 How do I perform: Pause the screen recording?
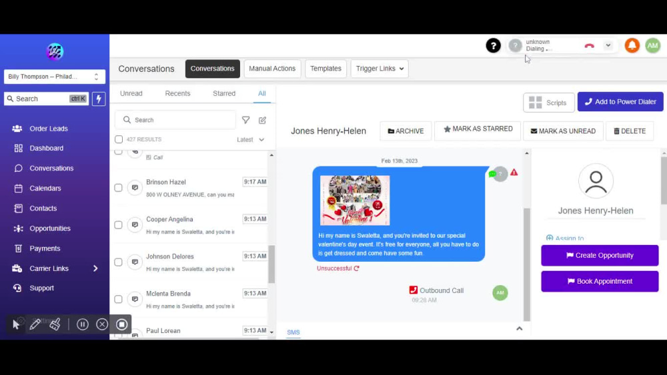tap(83, 324)
